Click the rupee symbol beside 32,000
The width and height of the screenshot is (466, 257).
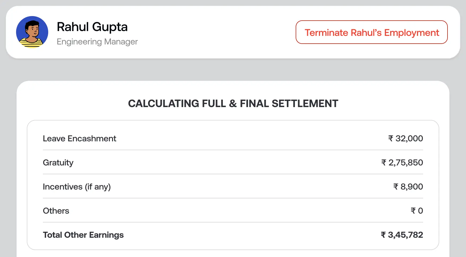[x=391, y=139]
